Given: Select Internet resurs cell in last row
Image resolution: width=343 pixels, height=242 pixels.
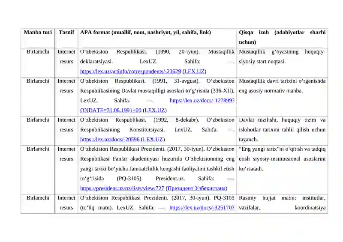Looking at the screenshot, I should click(66, 203).
